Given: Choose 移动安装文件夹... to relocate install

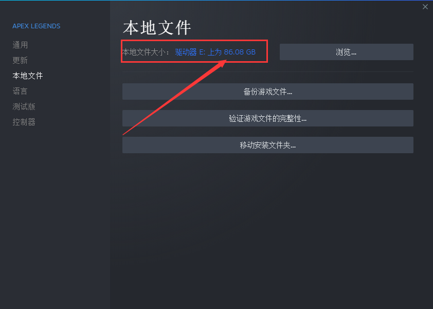Looking at the screenshot, I should [x=267, y=145].
